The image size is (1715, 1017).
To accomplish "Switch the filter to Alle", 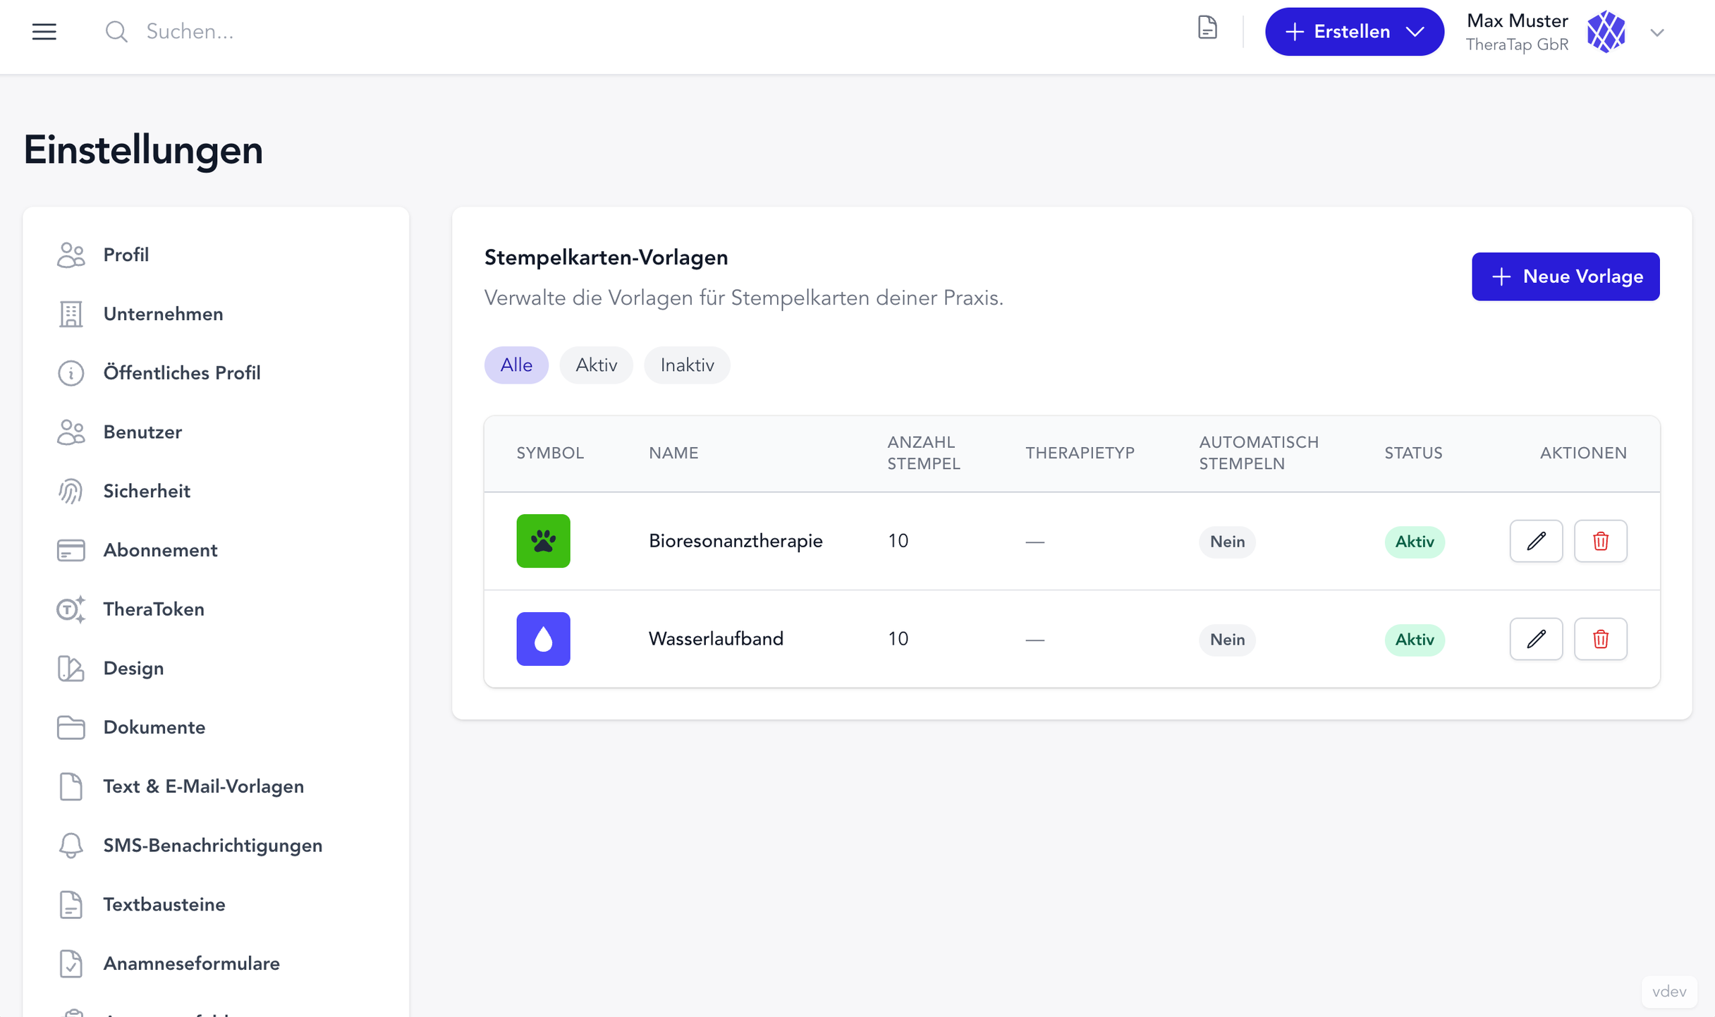I will click(516, 365).
